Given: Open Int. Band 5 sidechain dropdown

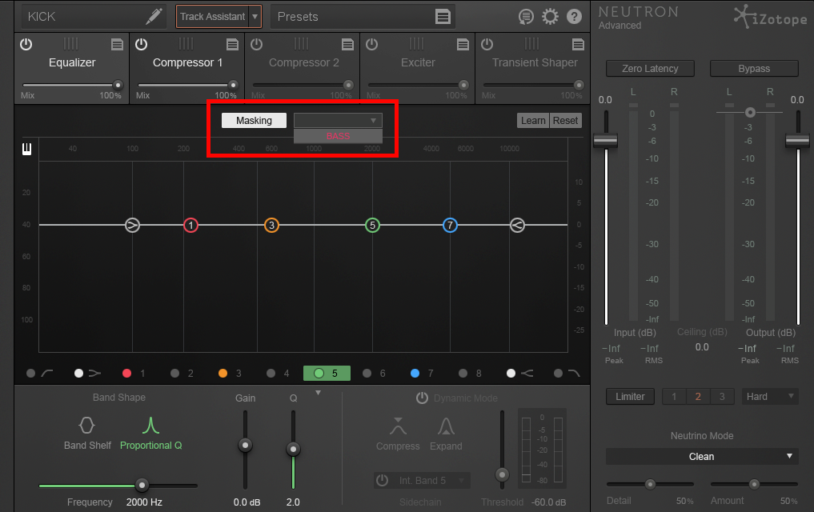Looking at the screenshot, I should [x=461, y=480].
